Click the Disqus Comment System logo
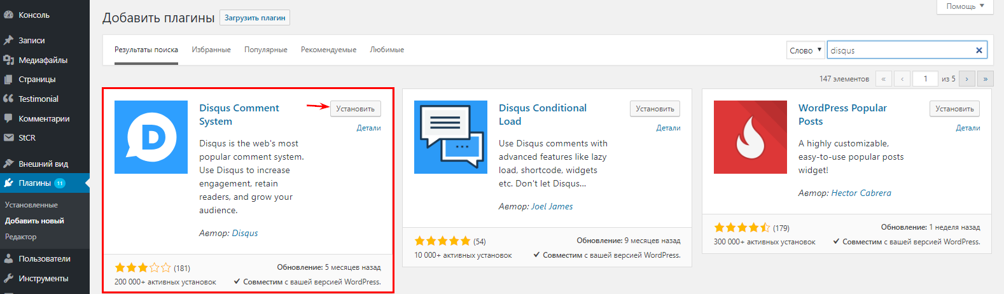This screenshot has width=1004, height=294. click(x=151, y=137)
